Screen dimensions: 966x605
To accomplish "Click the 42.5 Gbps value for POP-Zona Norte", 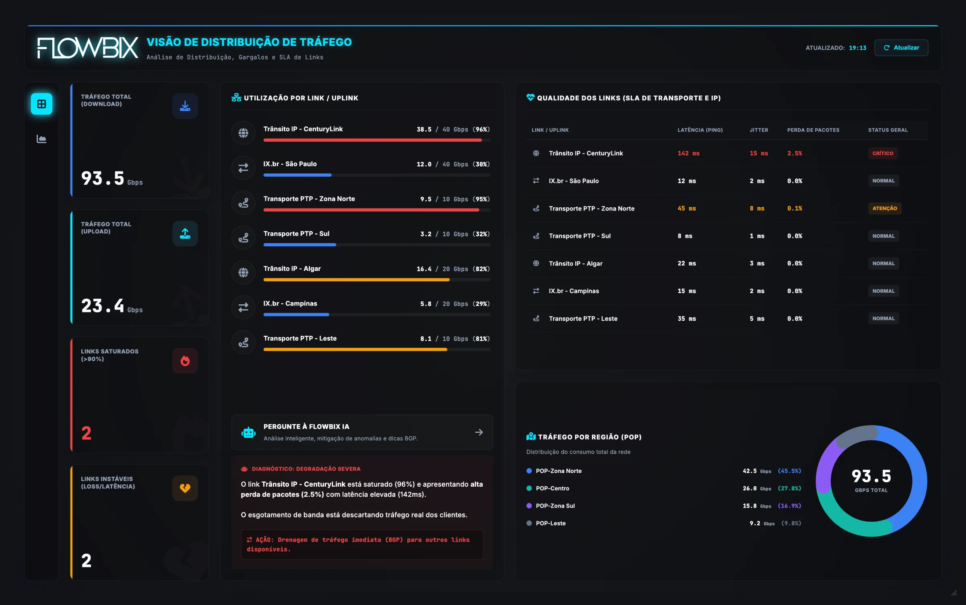I will pos(757,471).
